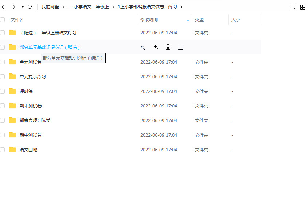The width and height of the screenshot is (308, 200).
Task: Sort by 类型 column header
Action: [x=199, y=20]
